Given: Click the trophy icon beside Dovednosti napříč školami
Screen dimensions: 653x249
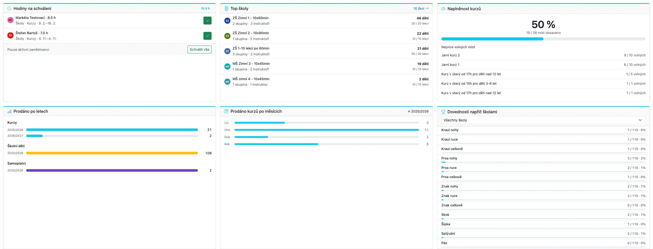Looking at the screenshot, I should pyautogui.click(x=443, y=112).
